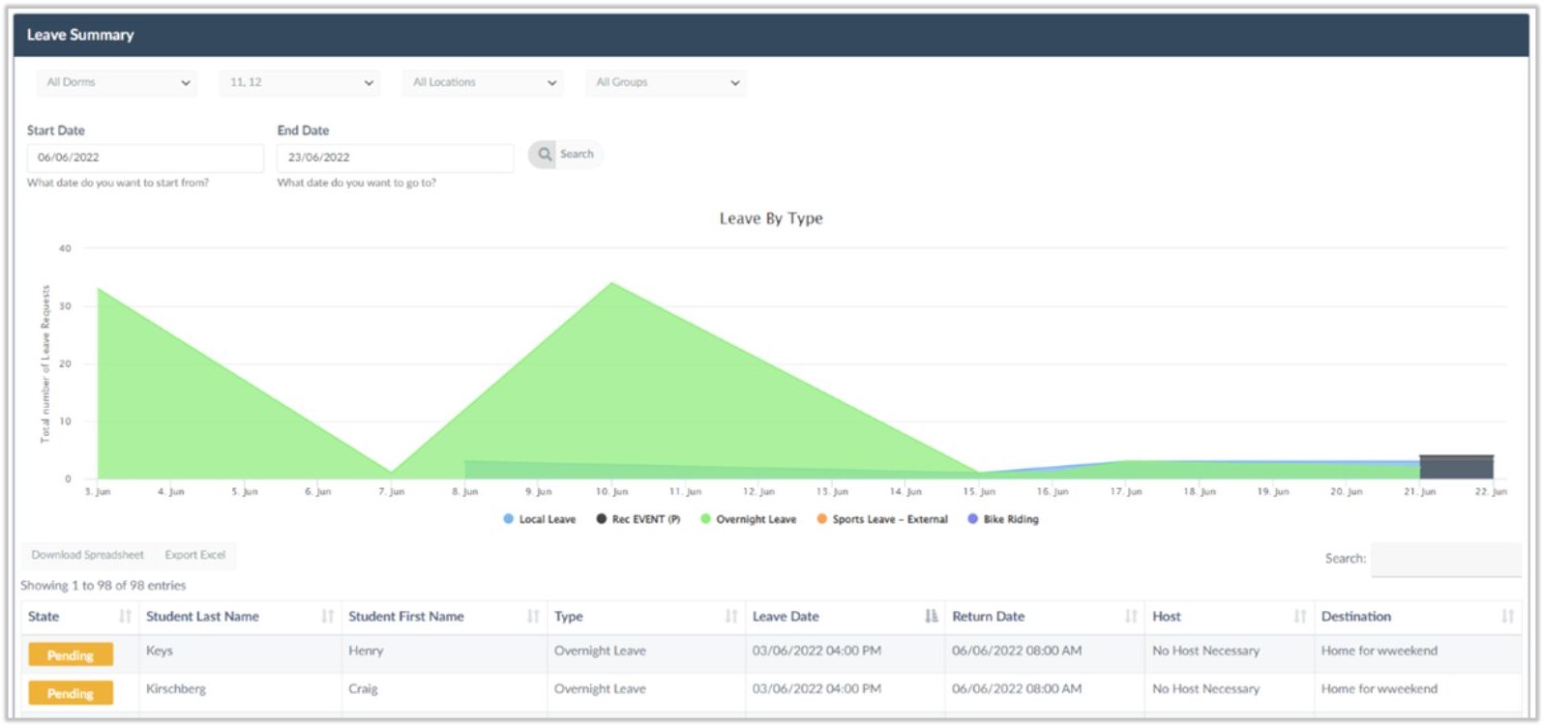Screen dimensions: 1543x726
Task: Sort by Student Last Name column arrows
Action: [328, 617]
